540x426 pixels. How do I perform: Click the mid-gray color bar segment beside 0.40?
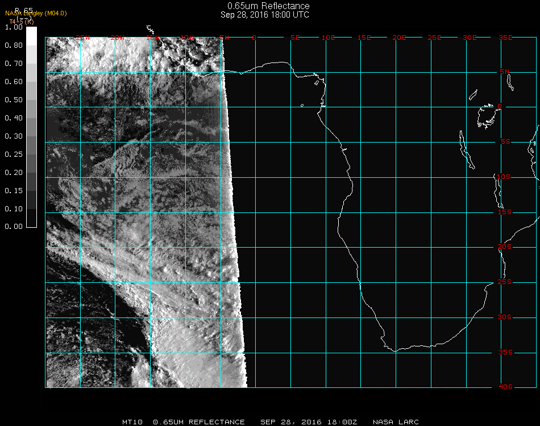pos(31,127)
